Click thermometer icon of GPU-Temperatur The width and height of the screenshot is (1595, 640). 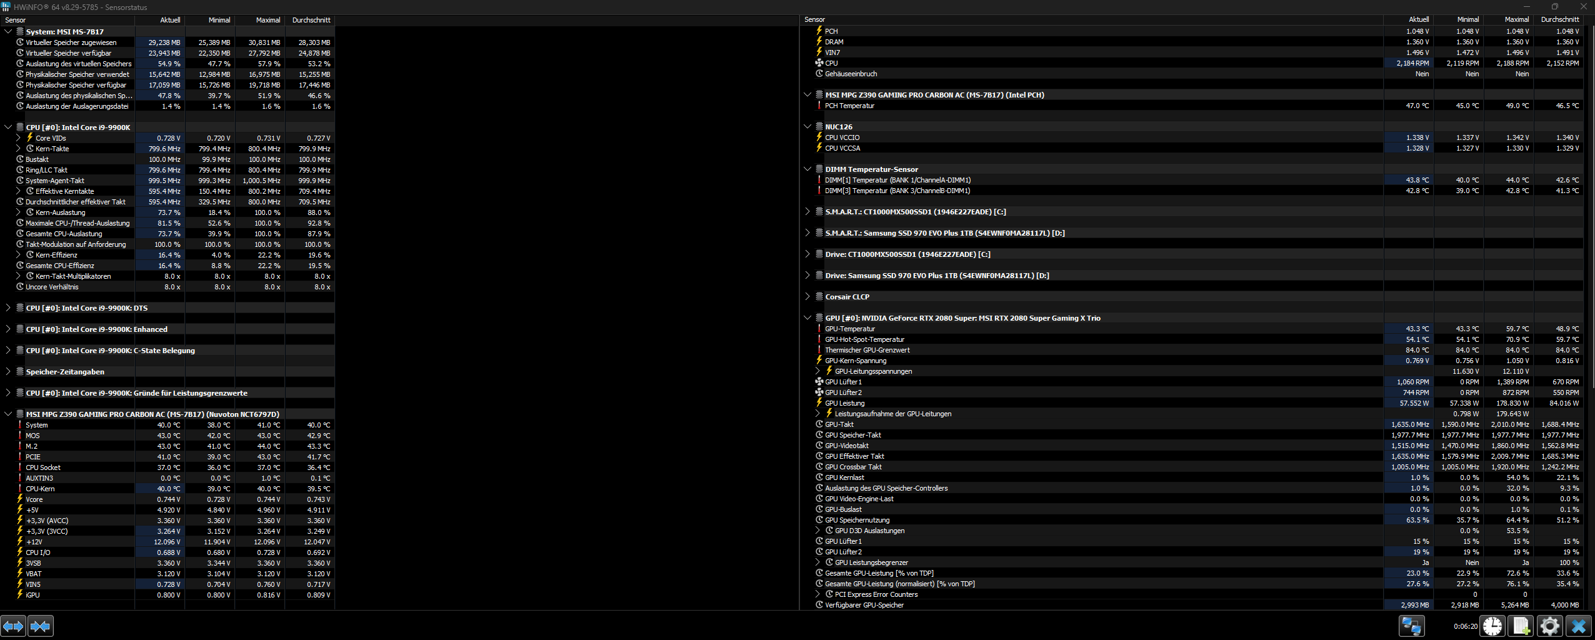[819, 328]
